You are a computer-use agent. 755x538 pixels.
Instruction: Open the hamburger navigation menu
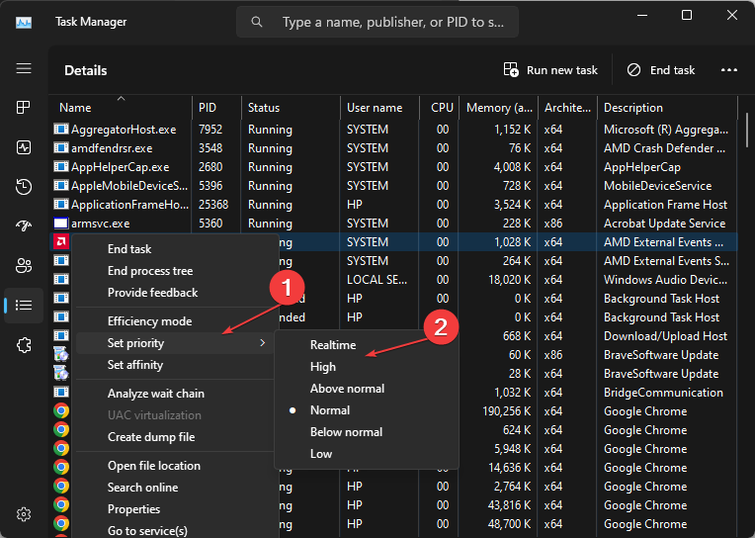(x=24, y=68)
